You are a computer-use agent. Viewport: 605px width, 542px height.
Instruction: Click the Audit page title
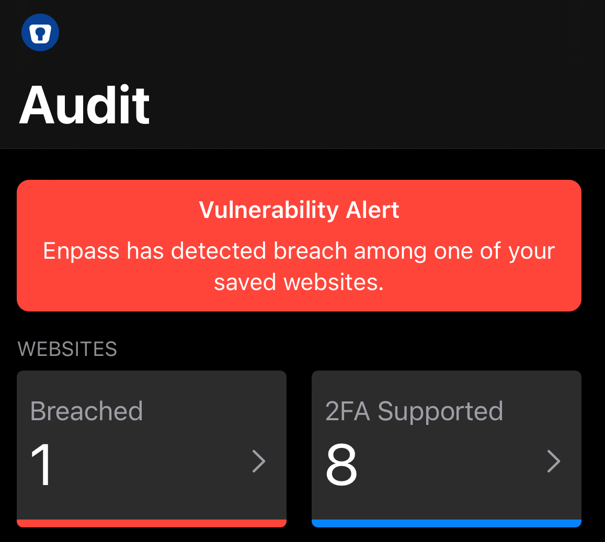(x=85, y=105)
